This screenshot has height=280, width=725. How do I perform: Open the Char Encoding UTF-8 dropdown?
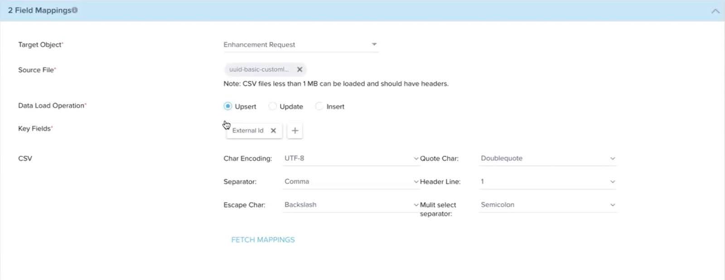pyautogui.click(x=351, y=158)
